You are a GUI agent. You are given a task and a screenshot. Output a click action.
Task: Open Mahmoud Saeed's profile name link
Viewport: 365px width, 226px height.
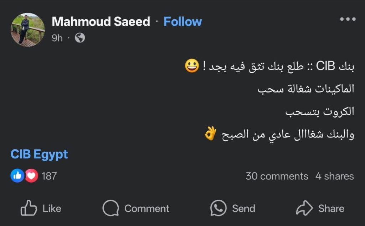click(x=101, y=22)
